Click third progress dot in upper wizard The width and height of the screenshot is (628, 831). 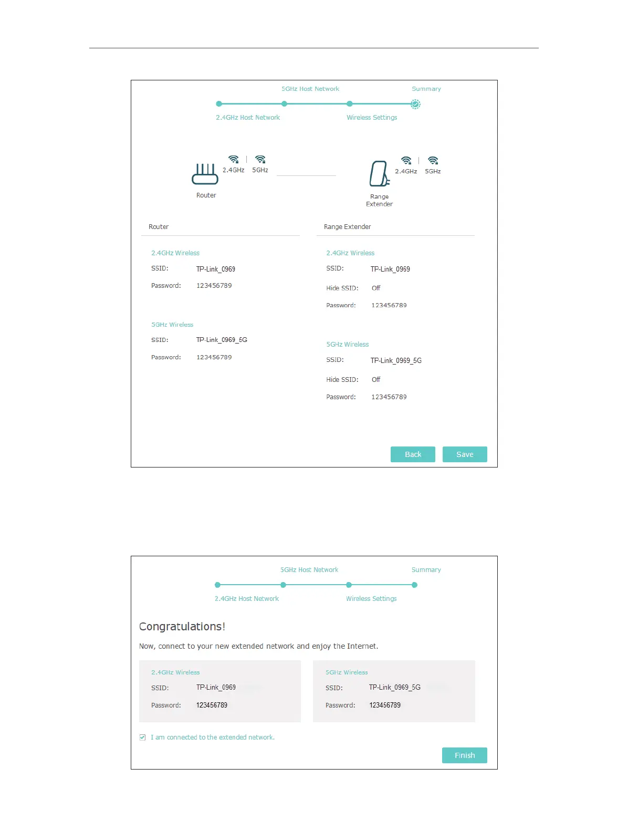click(350, 104)
